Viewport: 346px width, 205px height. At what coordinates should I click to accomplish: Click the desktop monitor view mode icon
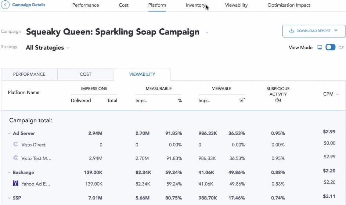(x=320, y=47)
